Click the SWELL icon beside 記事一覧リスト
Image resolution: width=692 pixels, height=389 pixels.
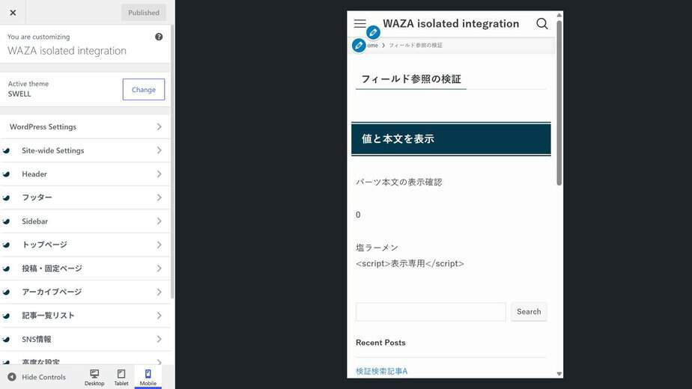click(x=7, y=316)
